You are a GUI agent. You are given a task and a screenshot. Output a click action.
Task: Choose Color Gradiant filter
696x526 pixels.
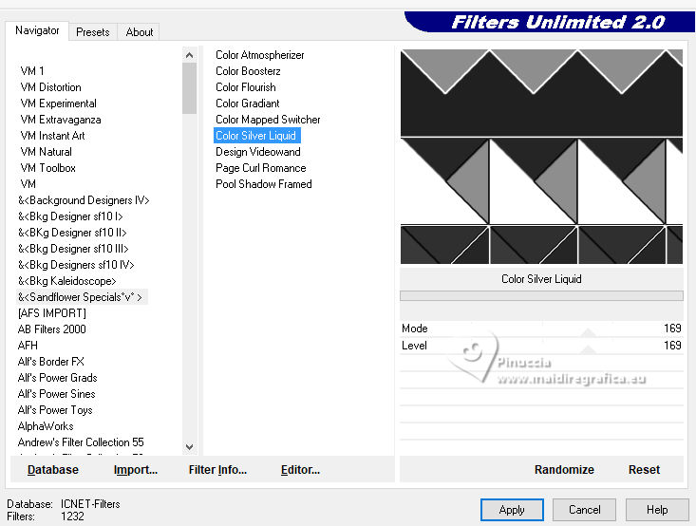248,103
